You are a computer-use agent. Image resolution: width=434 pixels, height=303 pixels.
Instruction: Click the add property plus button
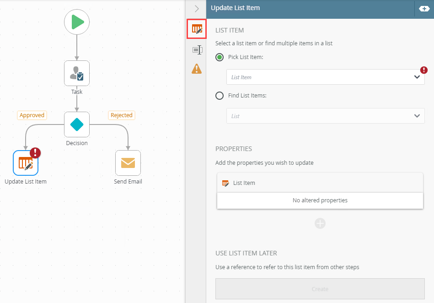(320, 223)
